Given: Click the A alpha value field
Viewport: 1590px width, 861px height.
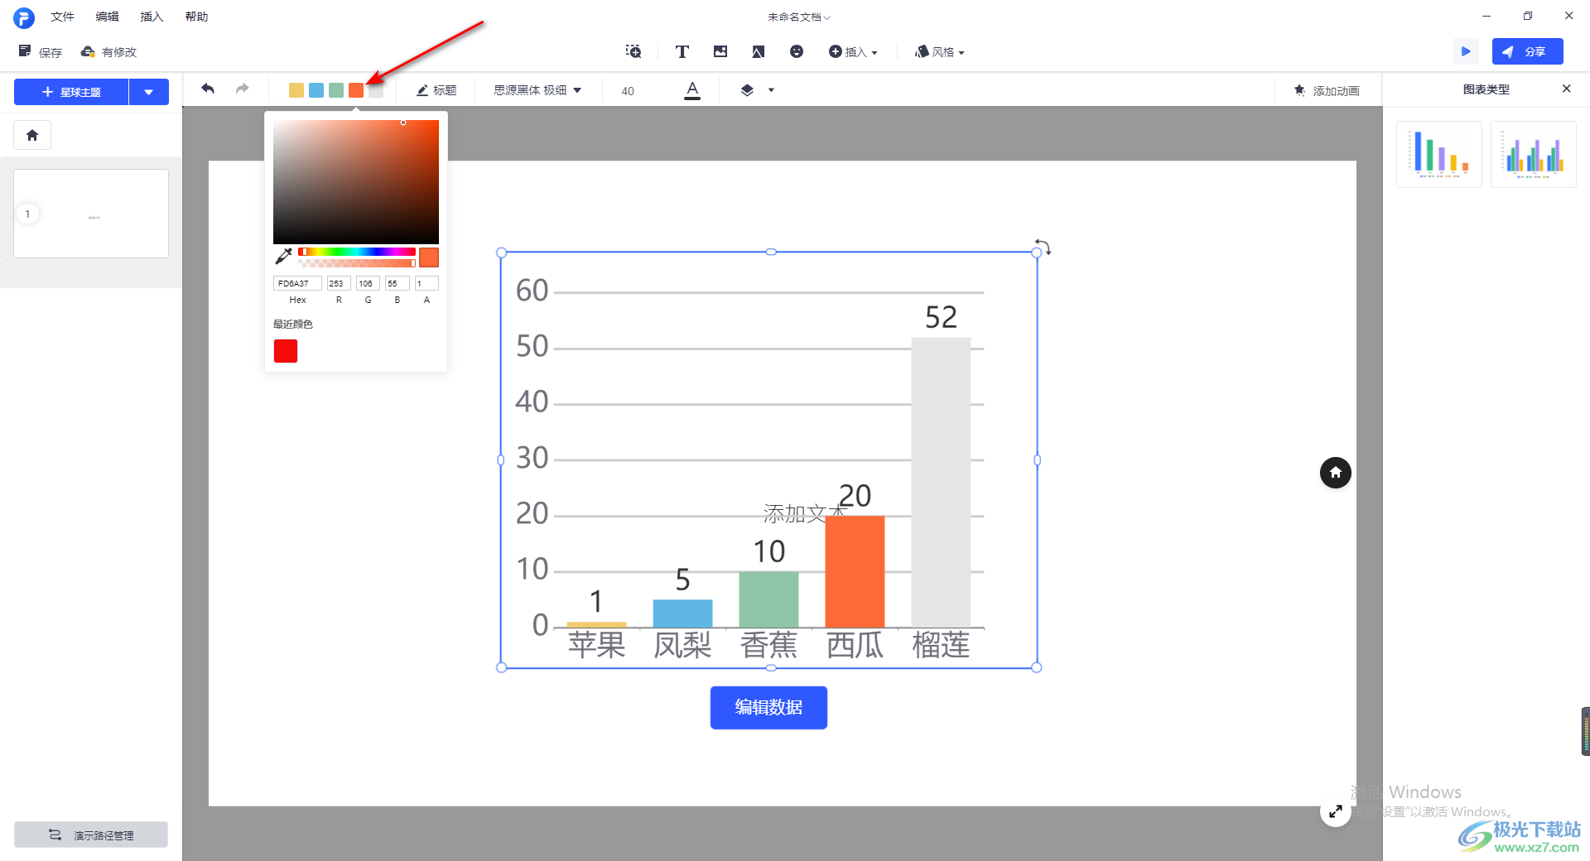Looking at the screenshot, I should click(426, 283).
